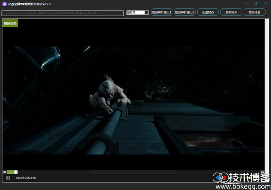Screen dimensions: 271x190
Task: Reload page with 刷新网页 button
Action: point(231,12)
